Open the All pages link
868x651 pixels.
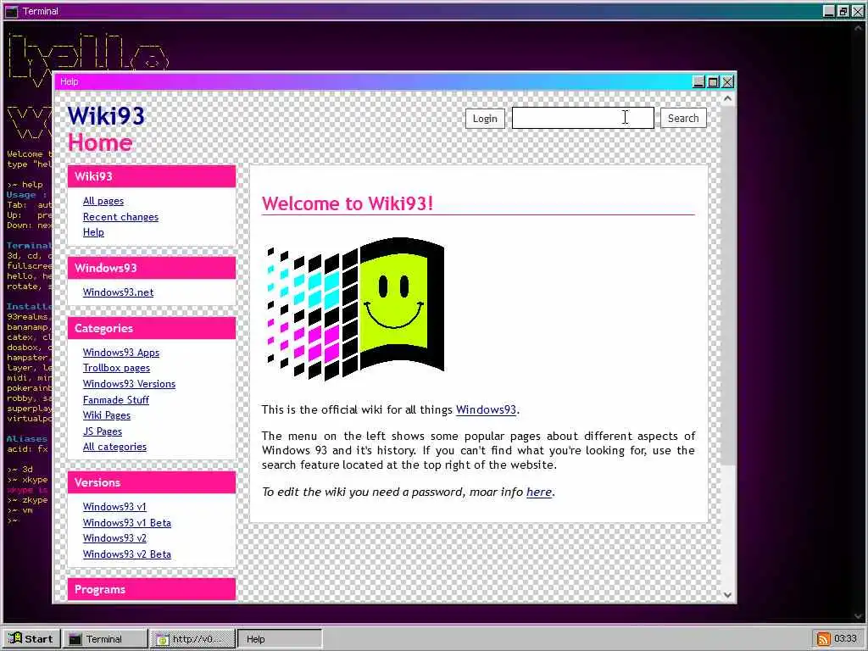point(103,201)
